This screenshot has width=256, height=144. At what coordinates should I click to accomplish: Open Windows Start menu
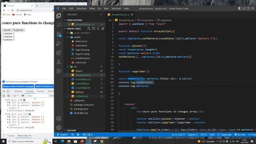[3, 141]
